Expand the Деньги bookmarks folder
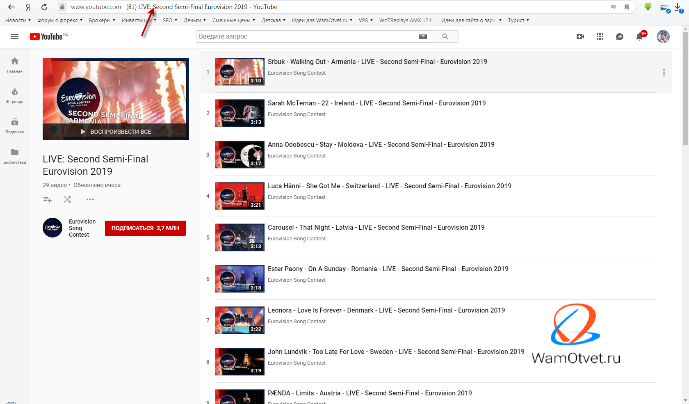Screen dimensions: 689x404 click(x=195, y=20)
